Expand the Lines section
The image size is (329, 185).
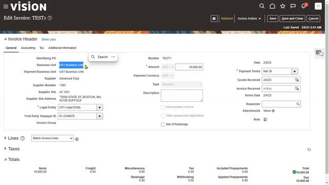pyautogui.click(x=5, y=138)
